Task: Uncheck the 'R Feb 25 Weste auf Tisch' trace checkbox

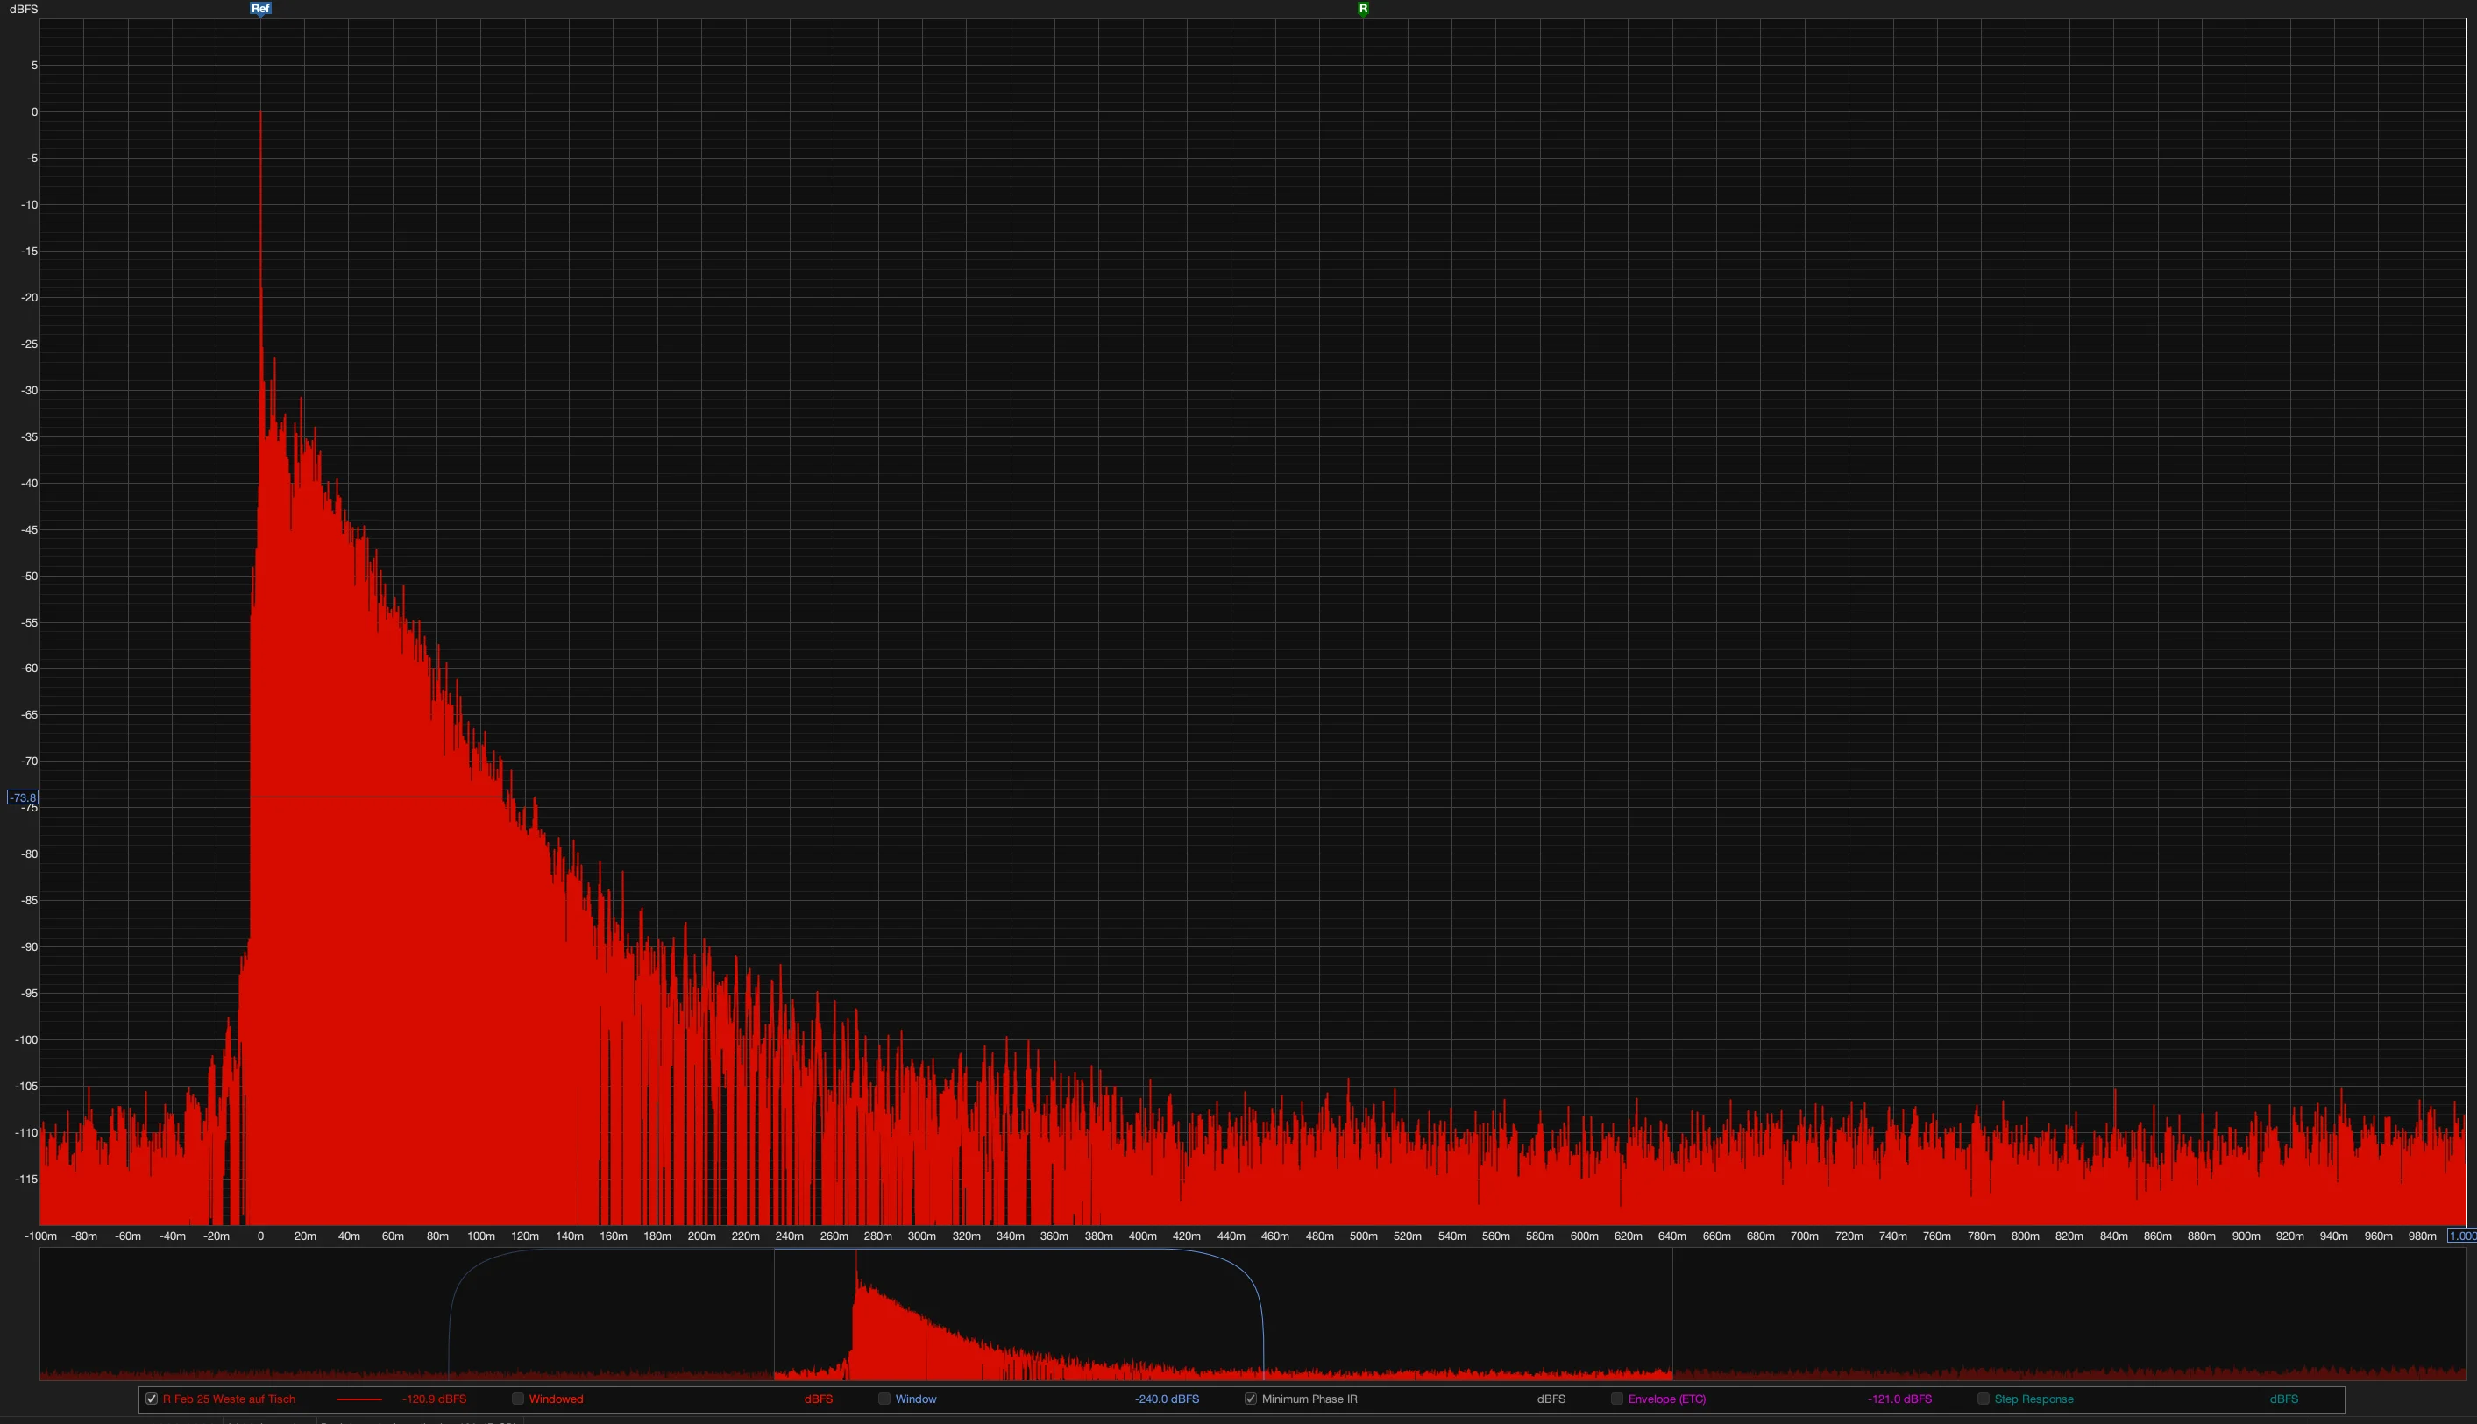Action: pos(152,1399)
